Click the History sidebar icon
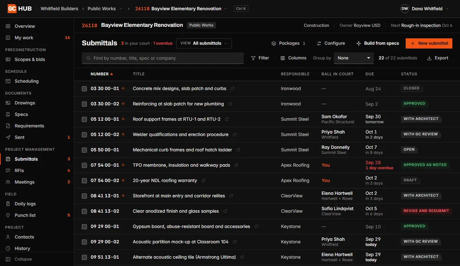The height and width of the screenshot is (266, 460). pos(8,248)
